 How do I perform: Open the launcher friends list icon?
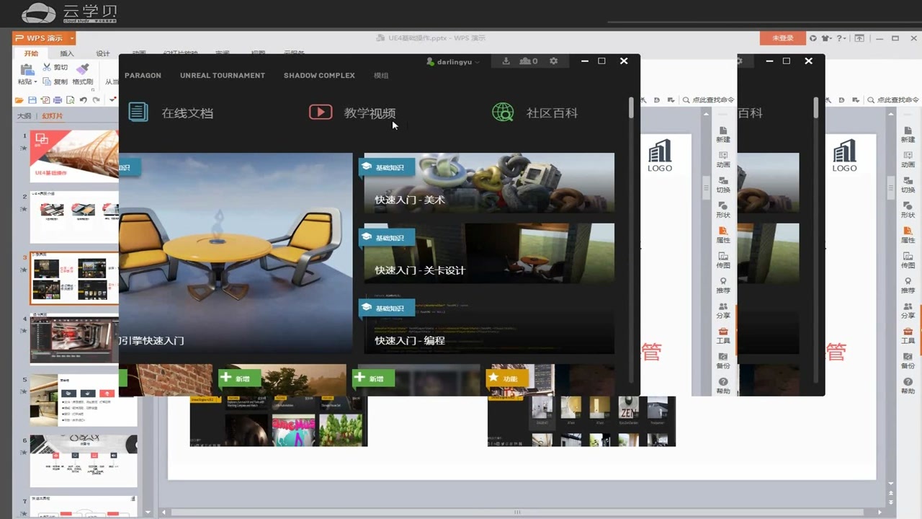tap(528, 61)
